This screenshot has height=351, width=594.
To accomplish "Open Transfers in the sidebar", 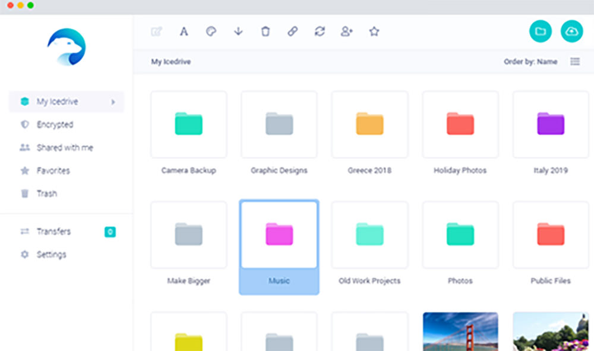I will [x=46, y=232].
